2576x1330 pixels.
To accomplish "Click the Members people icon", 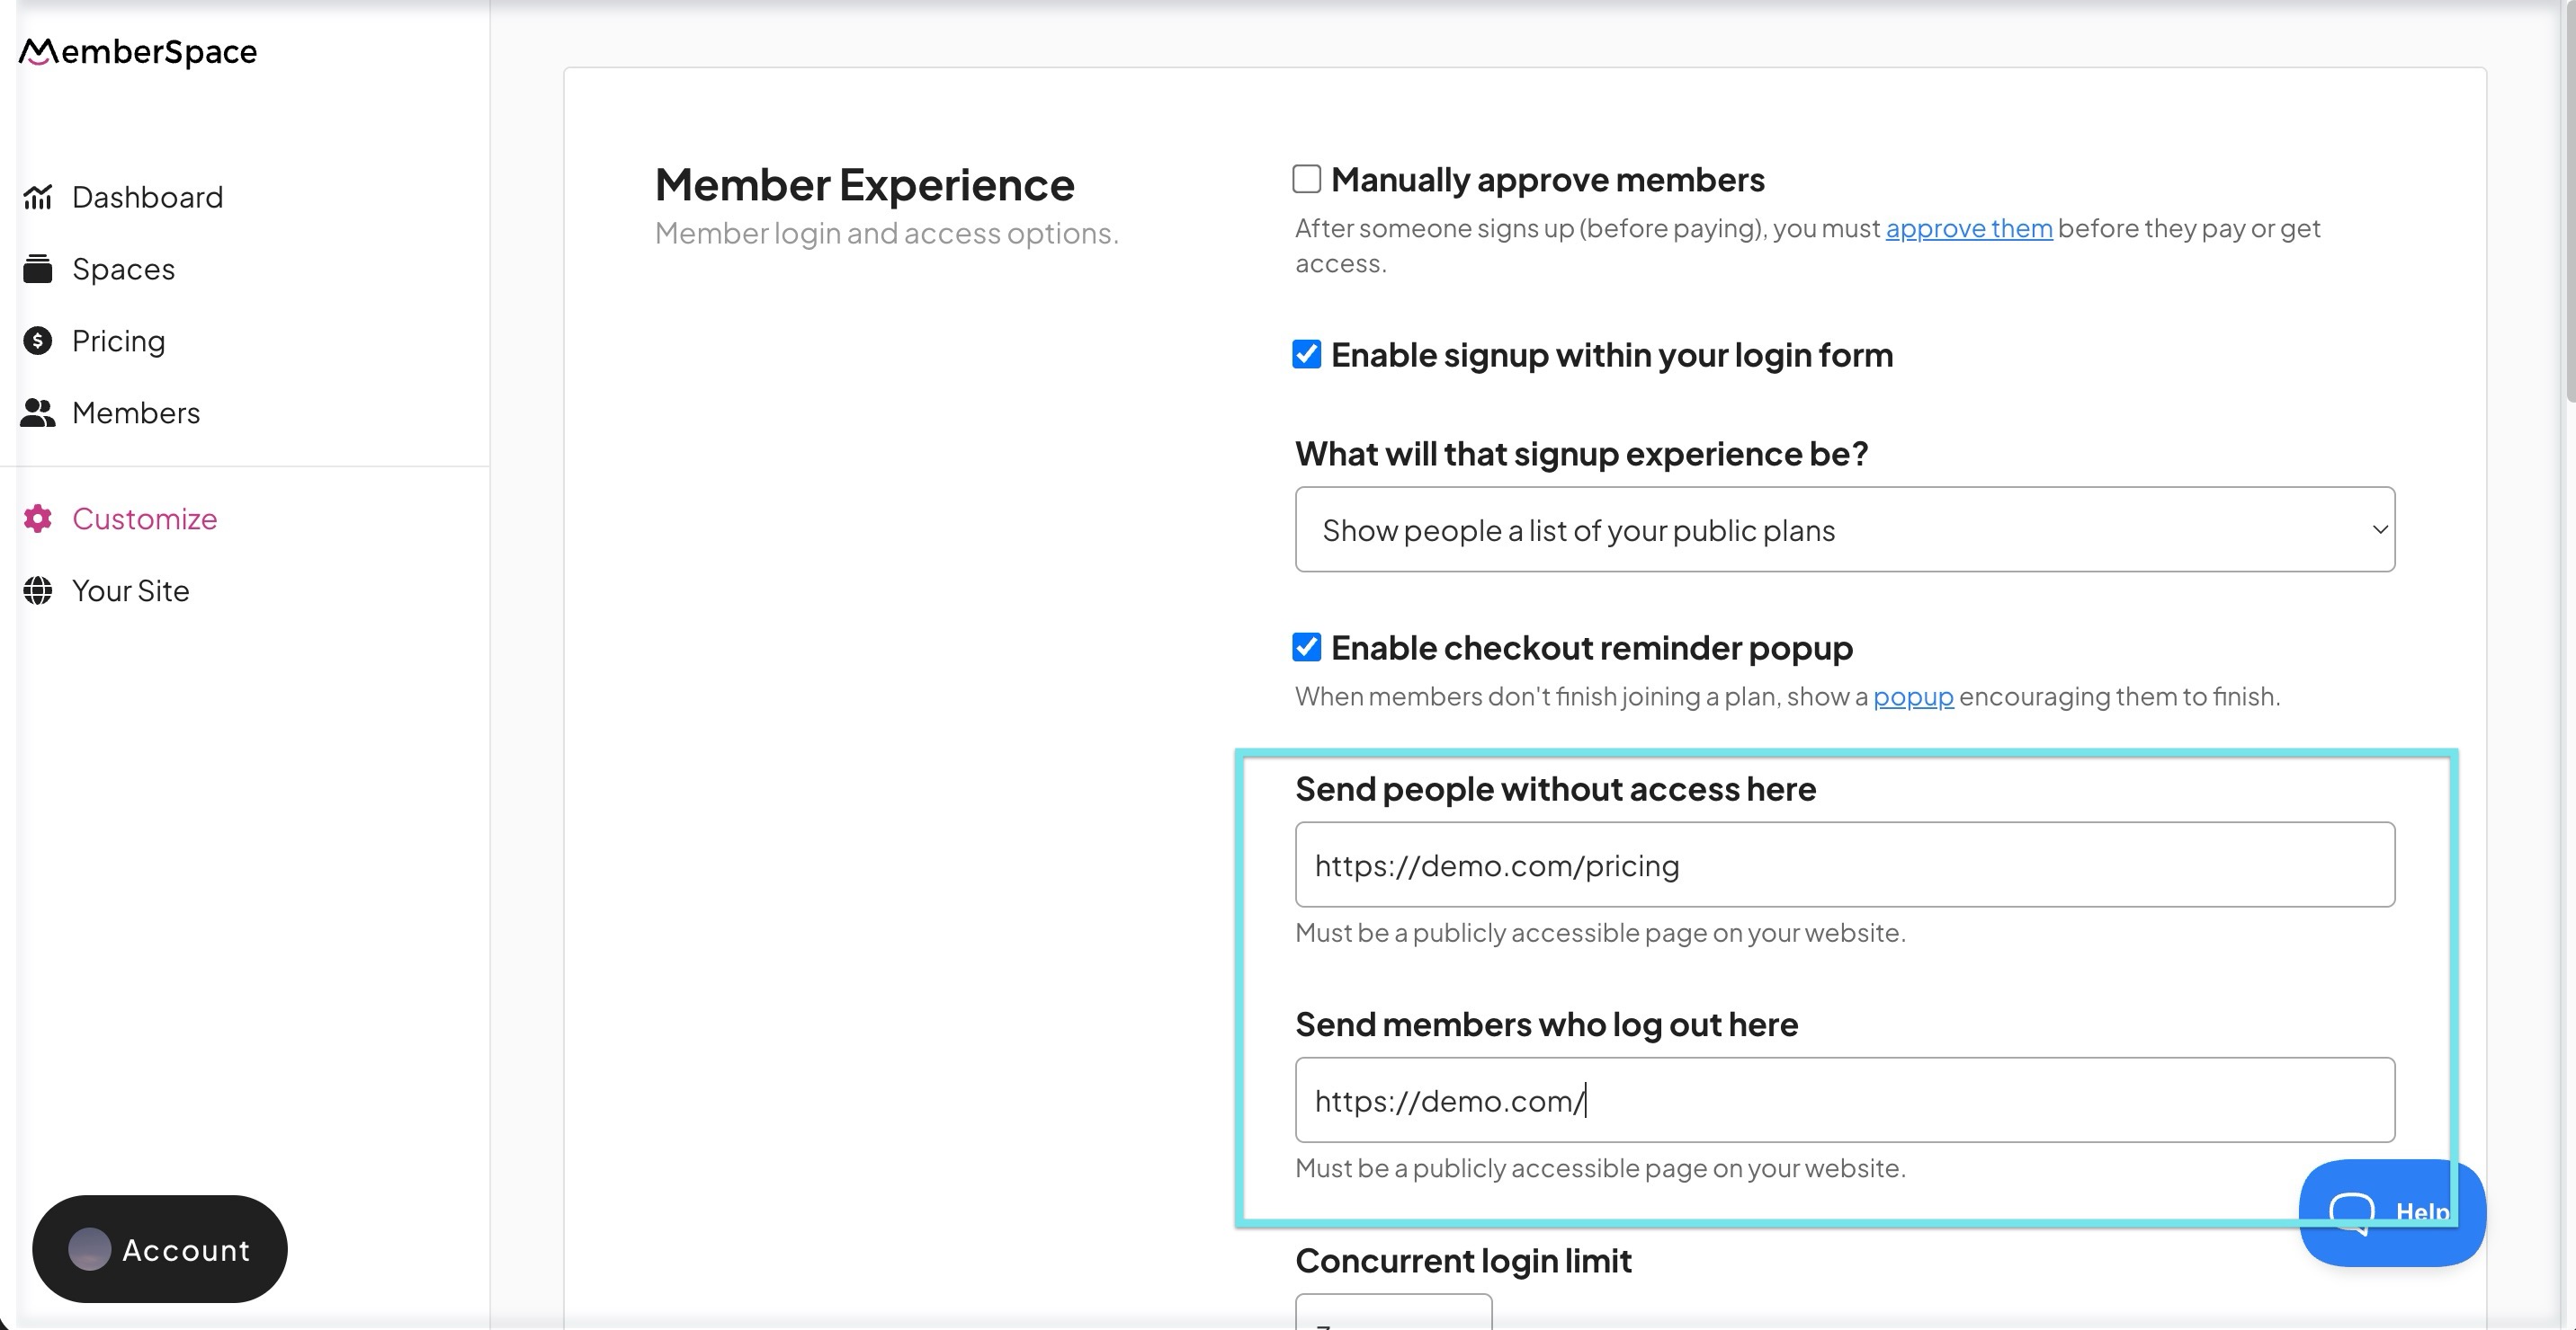I will pyautogui.click(x=38, y=412).
